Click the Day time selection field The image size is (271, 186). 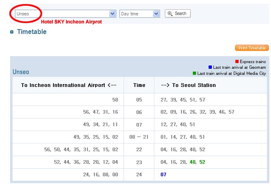click(x=140, y=14)
